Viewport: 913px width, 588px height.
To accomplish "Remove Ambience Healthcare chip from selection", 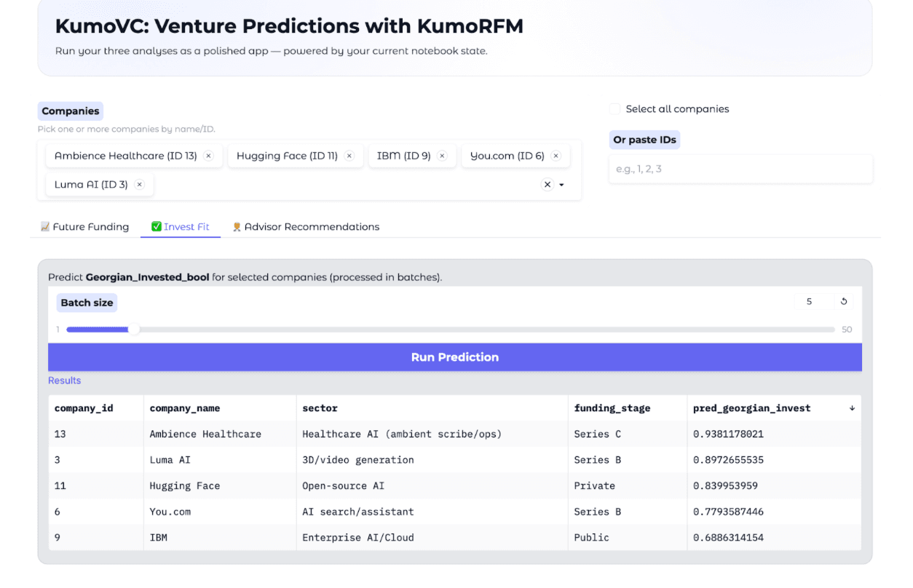I will coord(208,156).
